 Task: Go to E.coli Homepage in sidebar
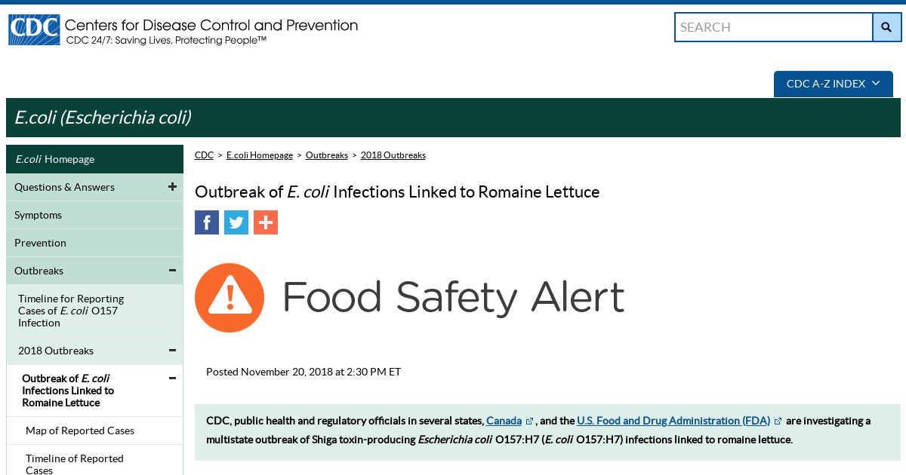94,159
